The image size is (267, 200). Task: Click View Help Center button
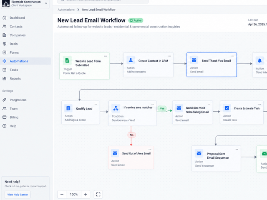[18, 195]
